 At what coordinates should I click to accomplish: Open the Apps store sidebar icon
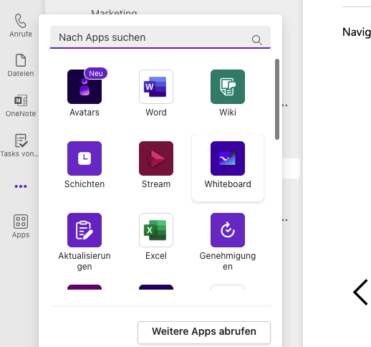pyautogui.click(x=21, y=226)
